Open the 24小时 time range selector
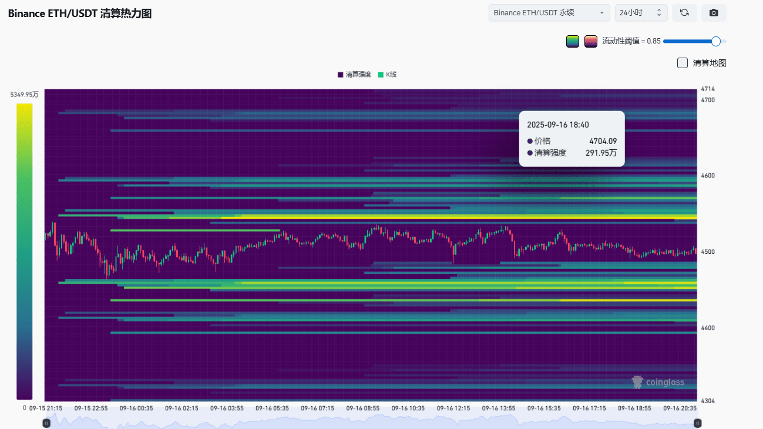763x429 pixels. click(641, 13)
